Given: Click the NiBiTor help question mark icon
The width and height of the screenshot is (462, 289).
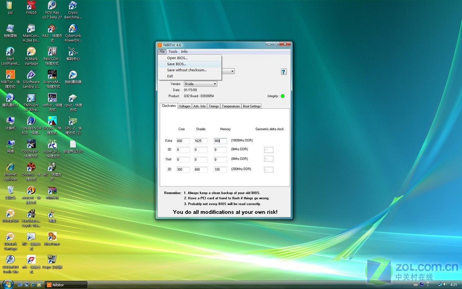Looking at the screenshot, I should (x=284, y=72).
